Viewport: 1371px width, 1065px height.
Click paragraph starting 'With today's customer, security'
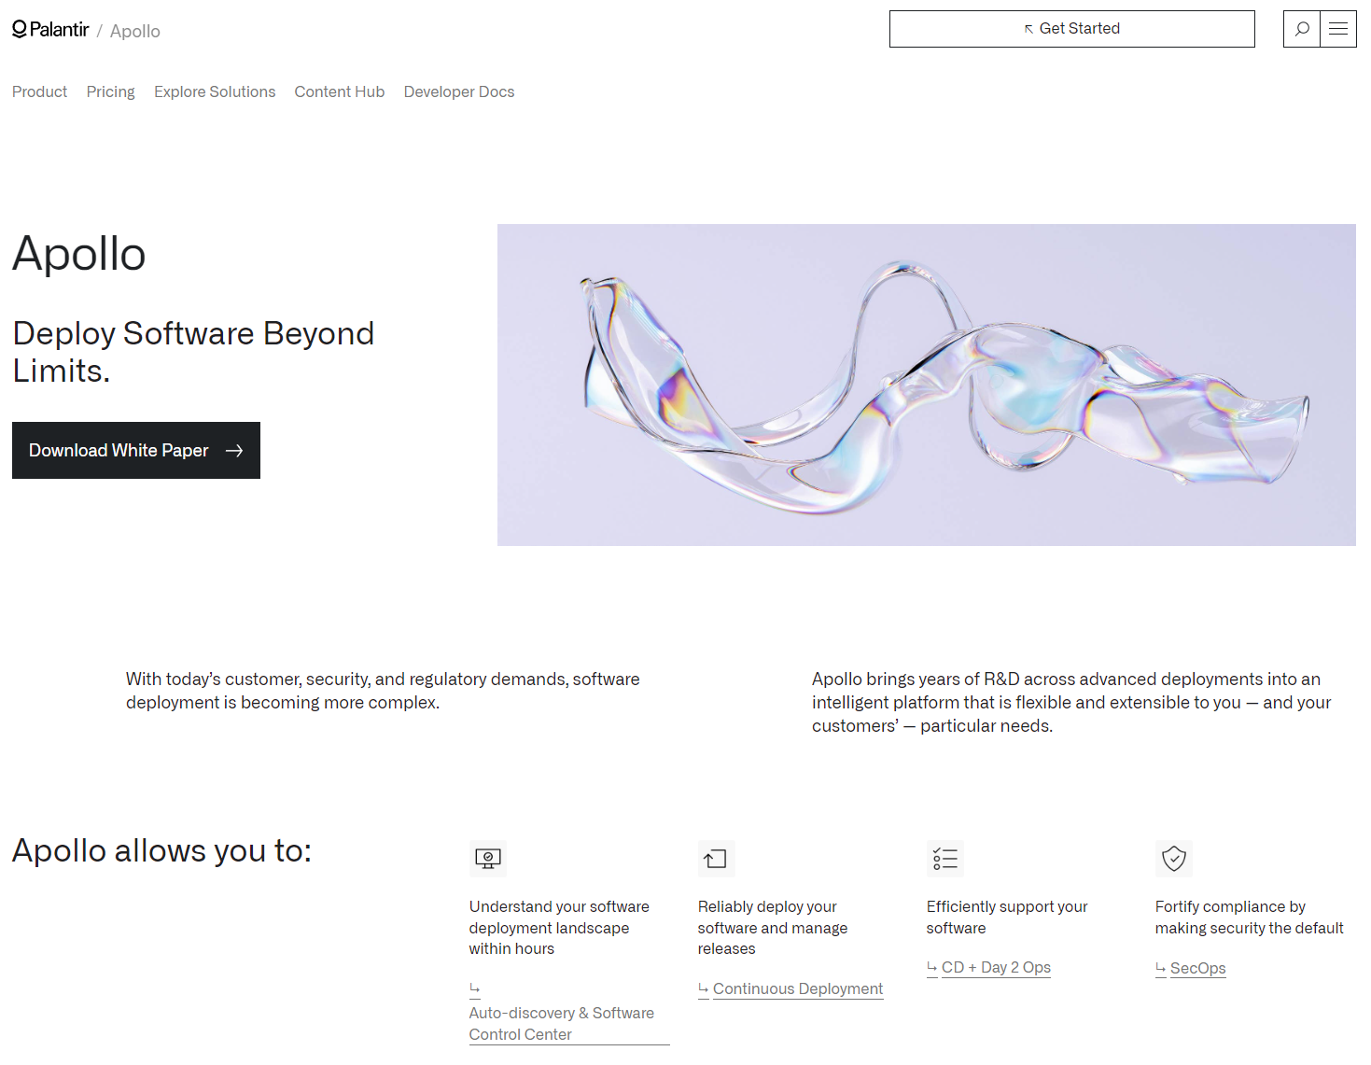click(383, 691)
